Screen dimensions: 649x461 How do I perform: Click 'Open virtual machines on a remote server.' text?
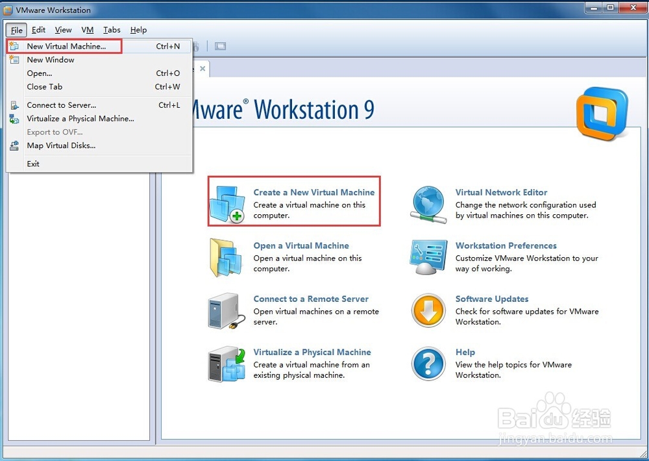[x=316, y=316]
